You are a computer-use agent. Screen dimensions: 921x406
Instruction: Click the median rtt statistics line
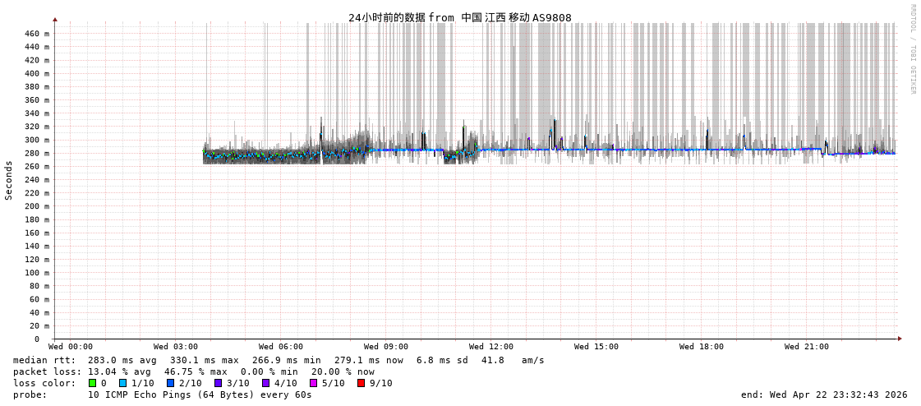pyautogui.click(x=279, y=360)
